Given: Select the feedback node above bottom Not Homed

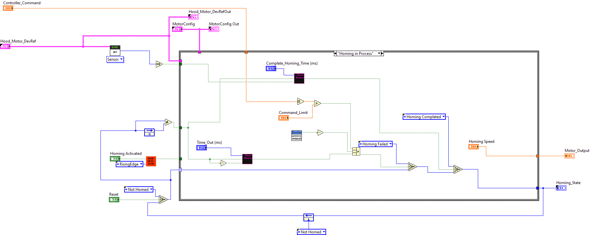Looking at the screenshot, I should [x=309, y=217].
